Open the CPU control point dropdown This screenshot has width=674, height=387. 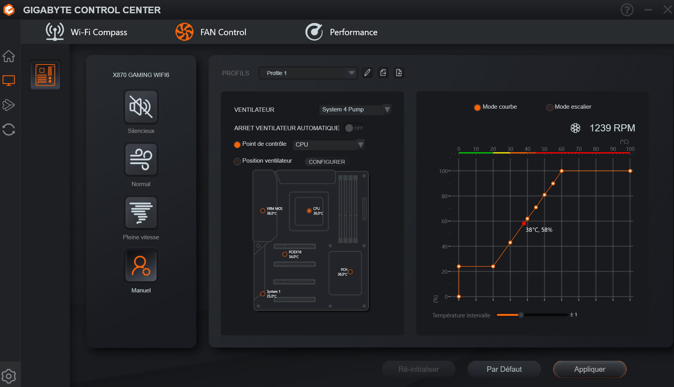329,145
